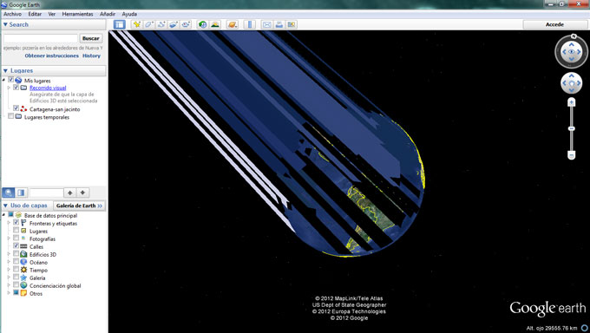Screen dimensions: 590x333
Task: Select the Cartagena-san jacinto path icon
Action: coord(23,109)
